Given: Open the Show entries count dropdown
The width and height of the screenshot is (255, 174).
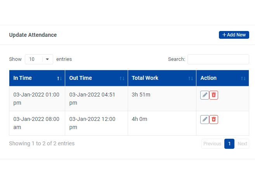Looking at the screenshot, I should [39, 59].
